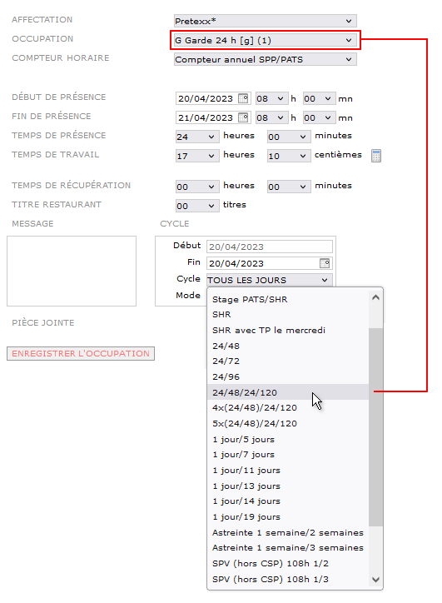Open Temps de travail hours dropdown
Viewport: 442px width, 603px height.
point(197,156)
